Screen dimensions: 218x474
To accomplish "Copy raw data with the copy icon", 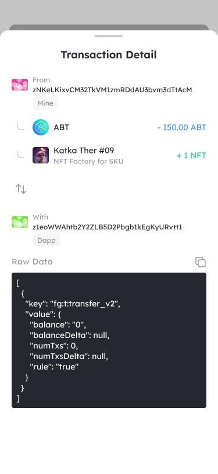I will (x=200, y=262).
